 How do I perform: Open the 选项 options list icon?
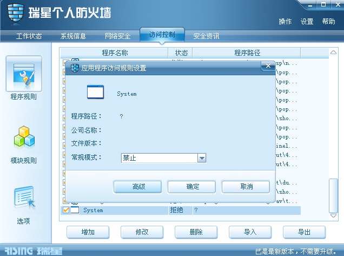point(24,197)
